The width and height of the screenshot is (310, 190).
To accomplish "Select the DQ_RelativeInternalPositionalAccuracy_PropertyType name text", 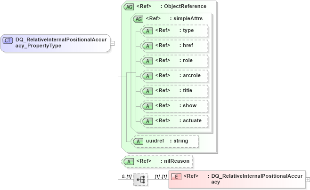I will pyautogui.click(x=61, y=43).
